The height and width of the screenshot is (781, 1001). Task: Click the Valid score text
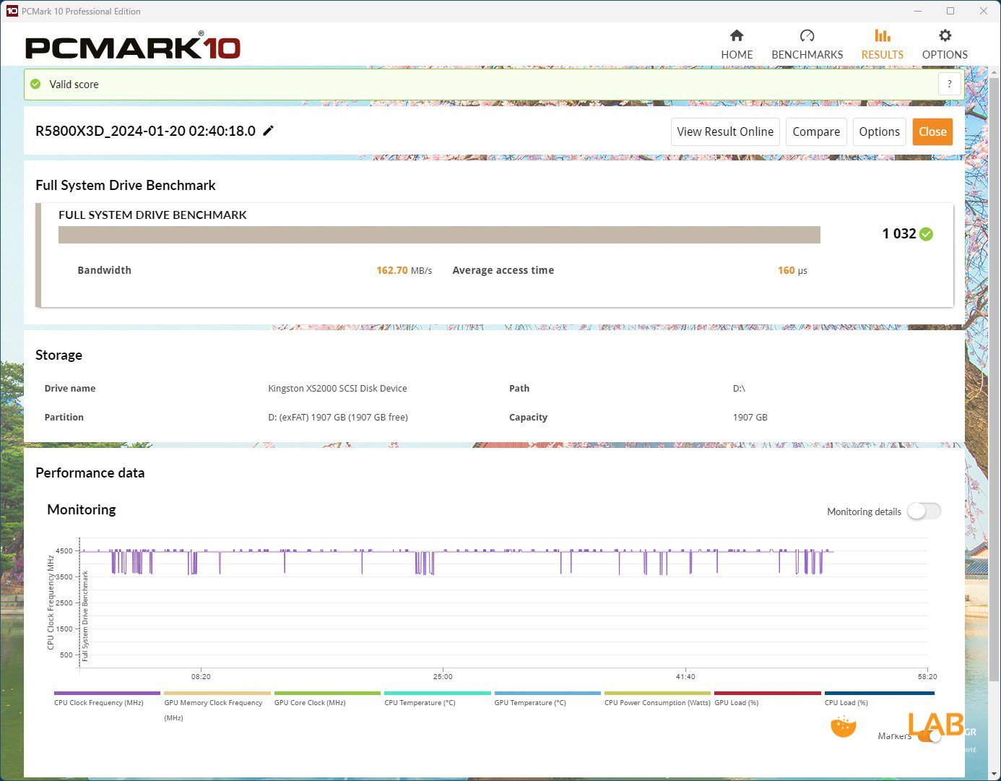coord(74,84)
